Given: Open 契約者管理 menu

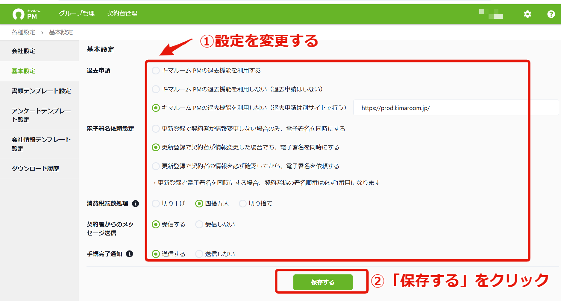Looking at the screenshot, I should click(x=122, y=13).
